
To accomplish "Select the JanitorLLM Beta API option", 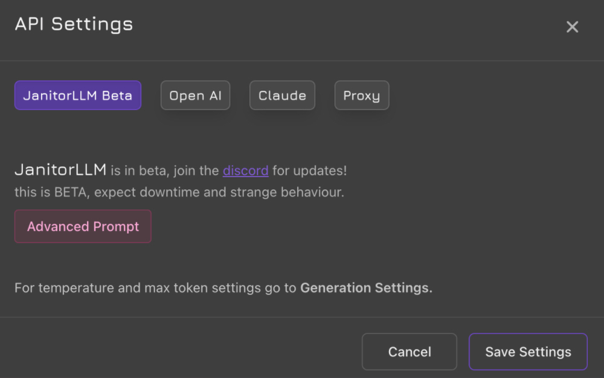I will [x=78, y=96].
